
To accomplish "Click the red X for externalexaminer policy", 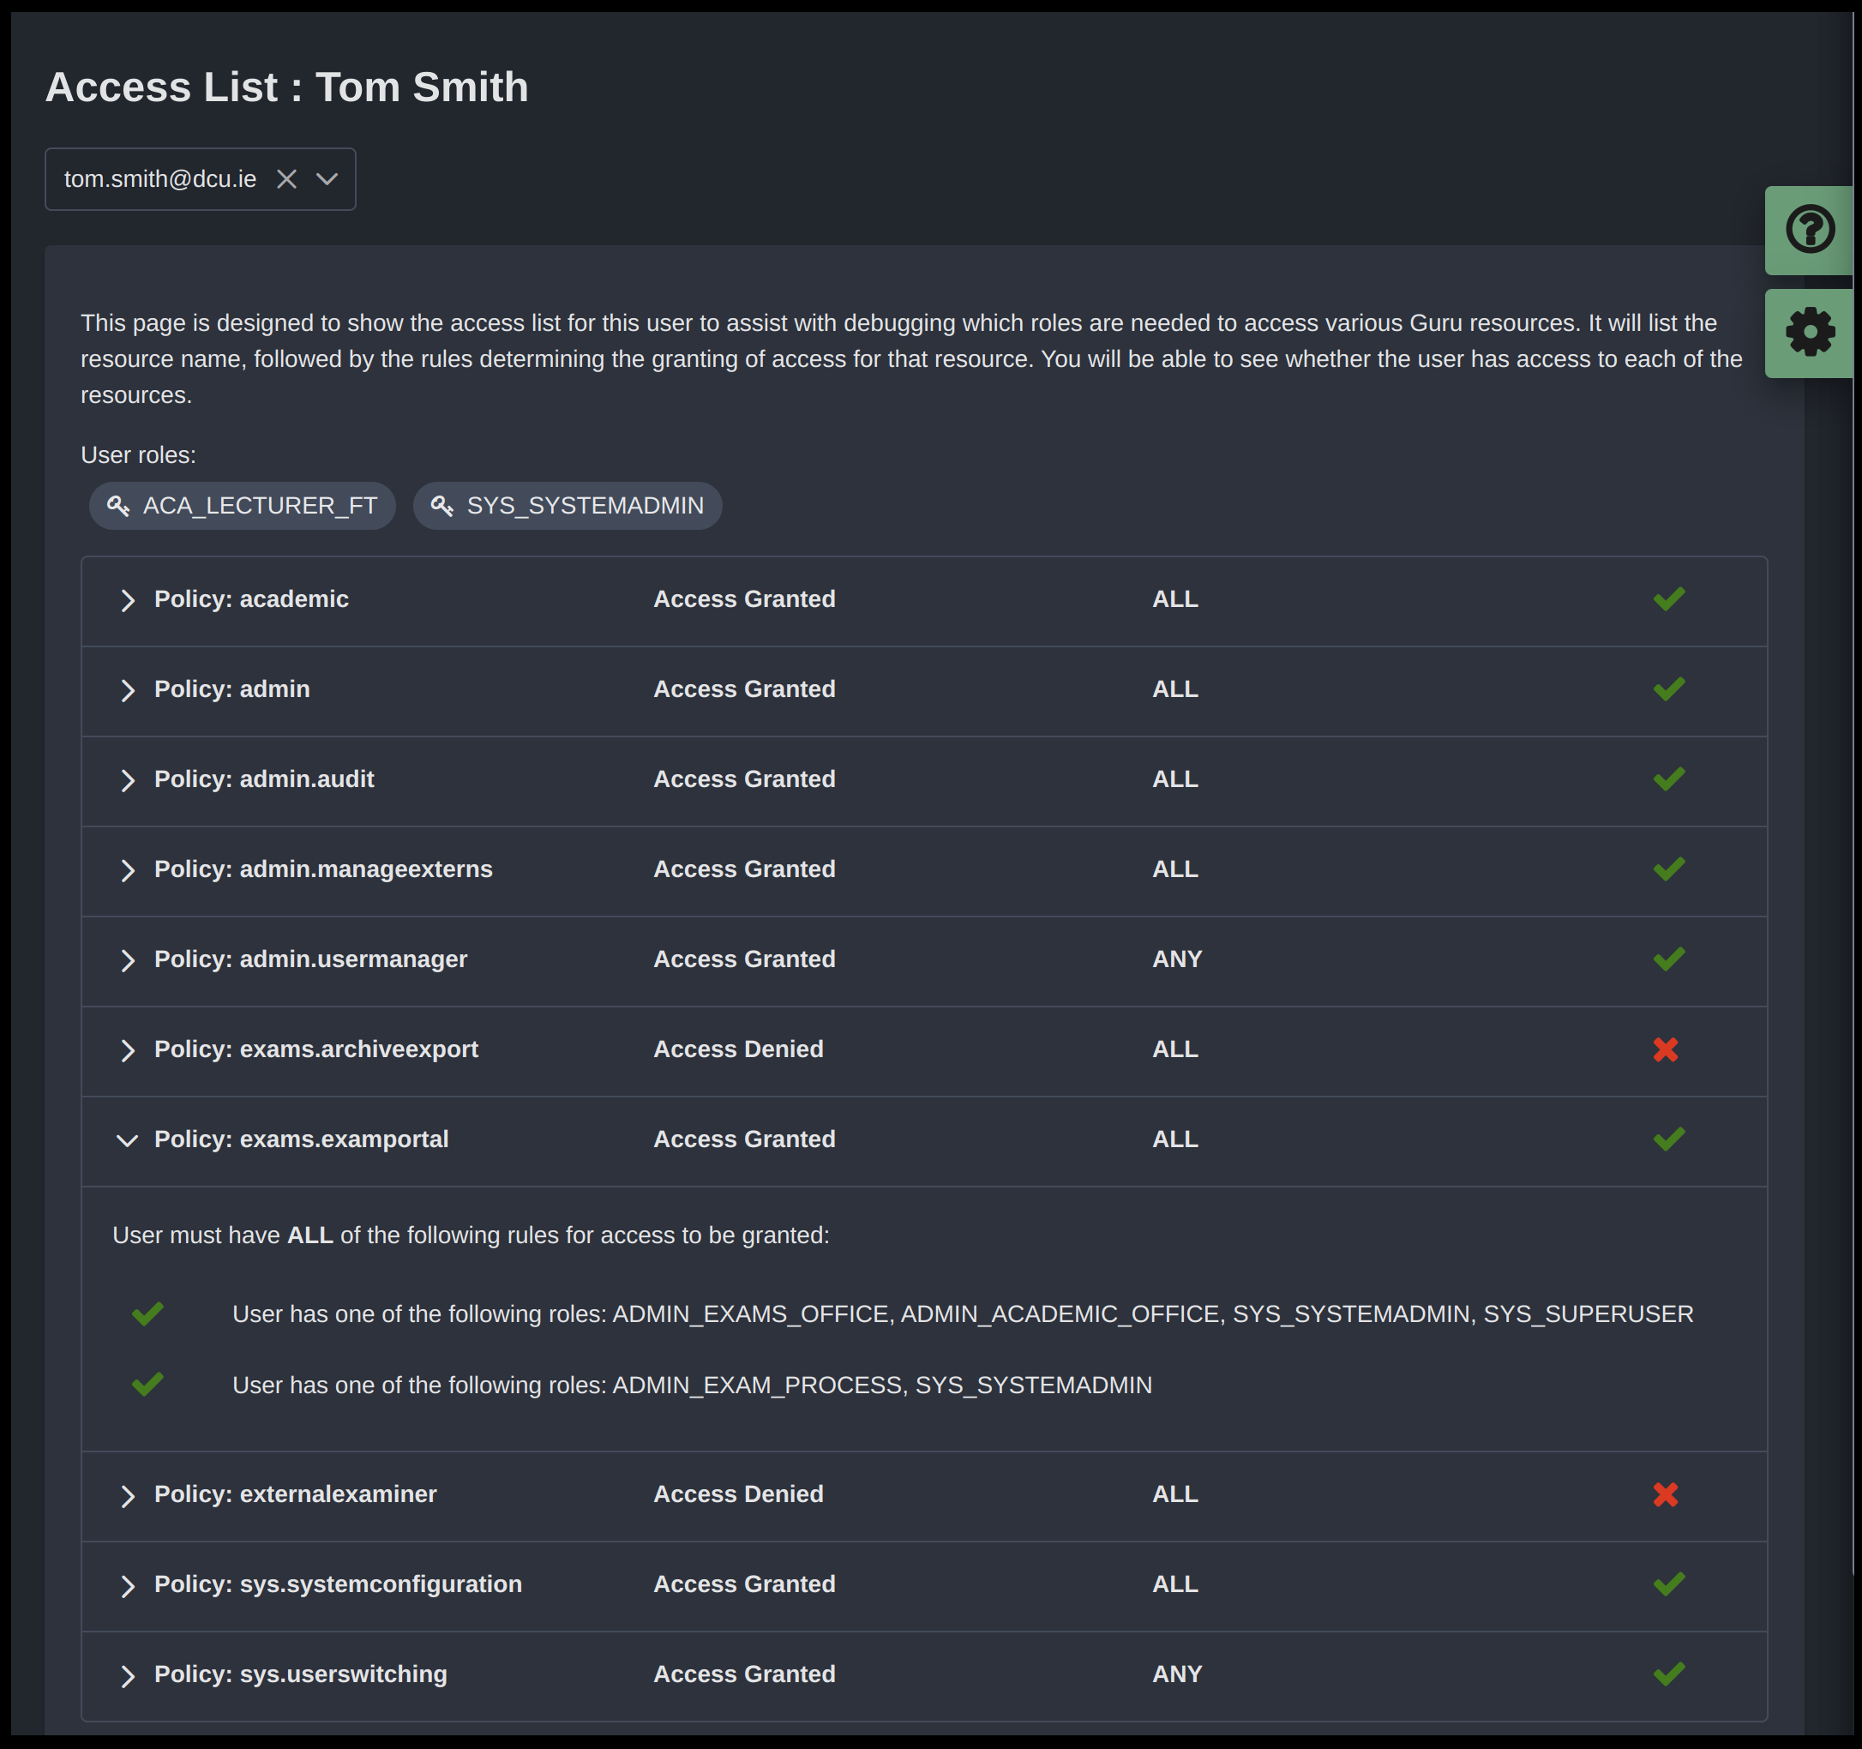I will (1666, 1494).
